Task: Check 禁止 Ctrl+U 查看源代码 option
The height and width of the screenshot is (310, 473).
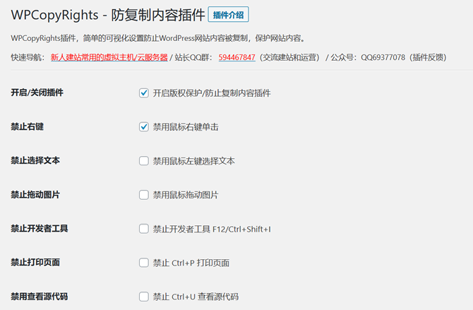Action: (144, 297)
